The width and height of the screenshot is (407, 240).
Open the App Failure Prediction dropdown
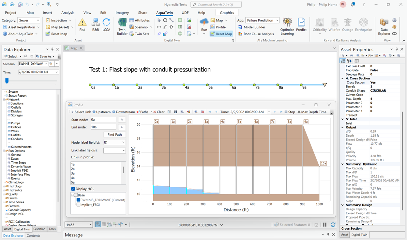[262, 20]
